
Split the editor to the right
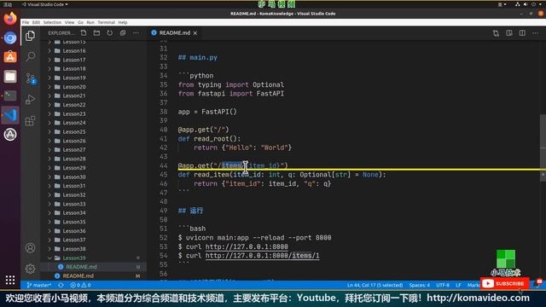pos(522,33)
